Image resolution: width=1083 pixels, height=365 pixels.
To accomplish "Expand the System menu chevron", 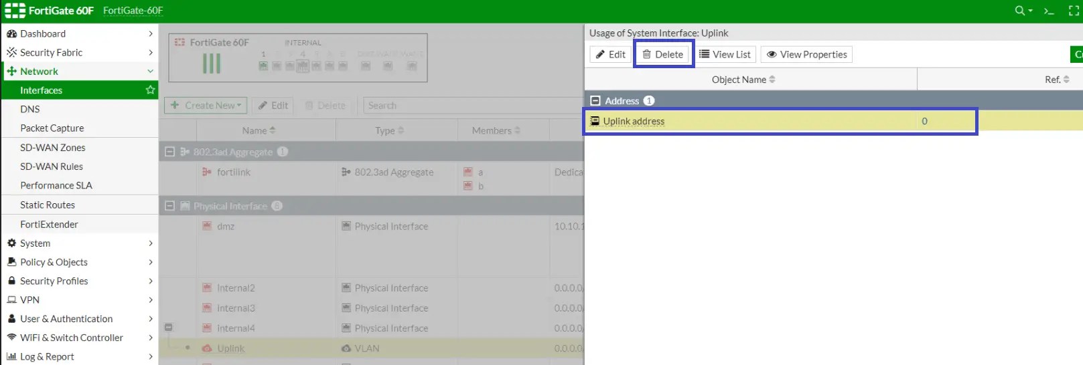I will coord(150,243).
